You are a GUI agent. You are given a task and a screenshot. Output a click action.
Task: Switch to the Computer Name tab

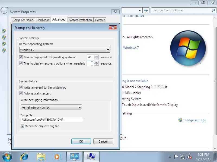pyautogui.click(x=23, y=20)
